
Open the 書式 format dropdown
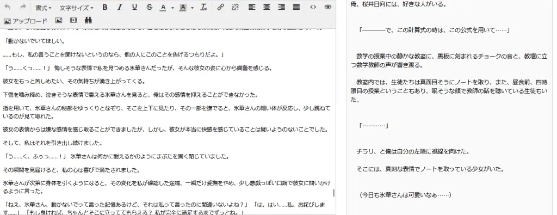pos(44,8)
